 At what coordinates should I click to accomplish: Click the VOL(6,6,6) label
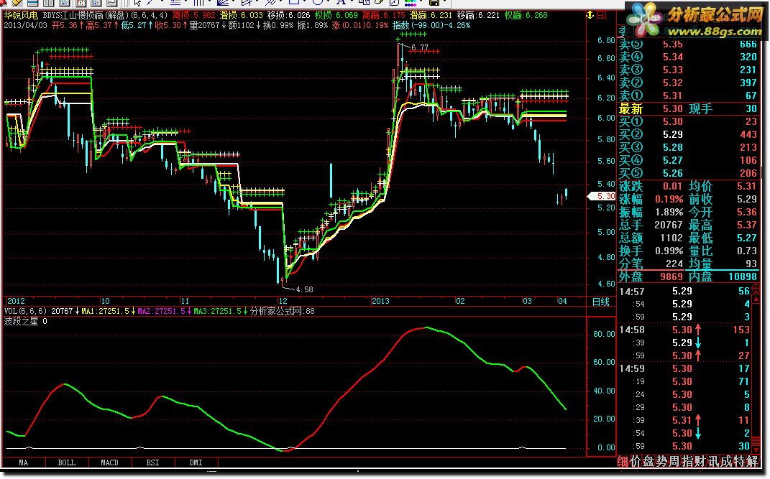[25, 311]
